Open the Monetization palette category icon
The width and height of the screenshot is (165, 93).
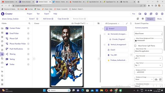point(2,80)
